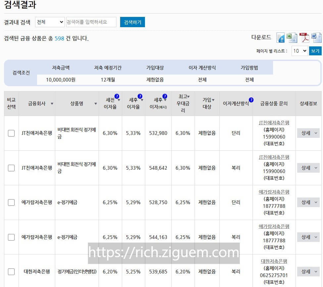The height and width of the screenshot is (287, 323).
Task: Open the 세전 이자율 help tooltip icon
Action: (x=116, y=96)
